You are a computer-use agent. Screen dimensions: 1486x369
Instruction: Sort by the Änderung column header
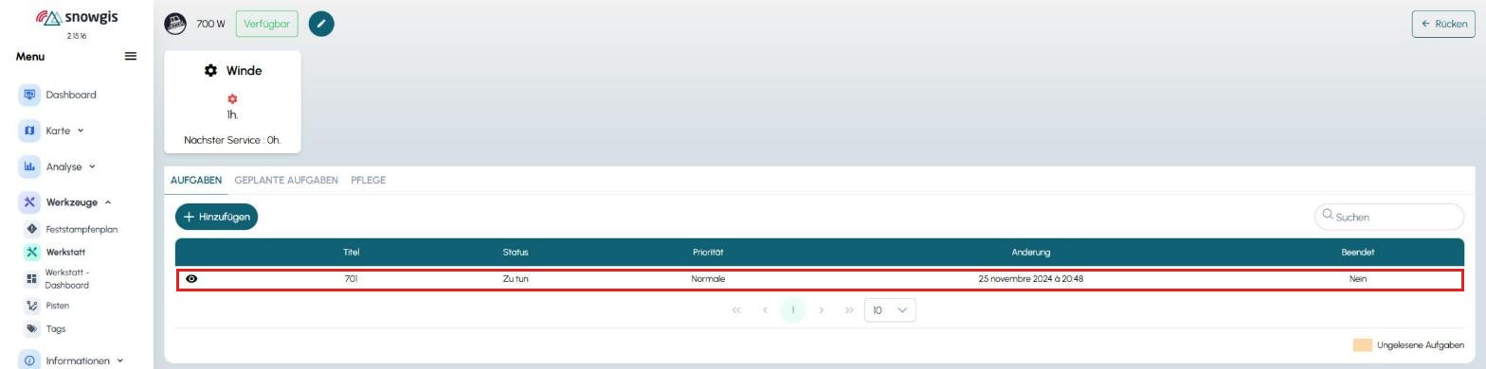(x=1030, y=252)
